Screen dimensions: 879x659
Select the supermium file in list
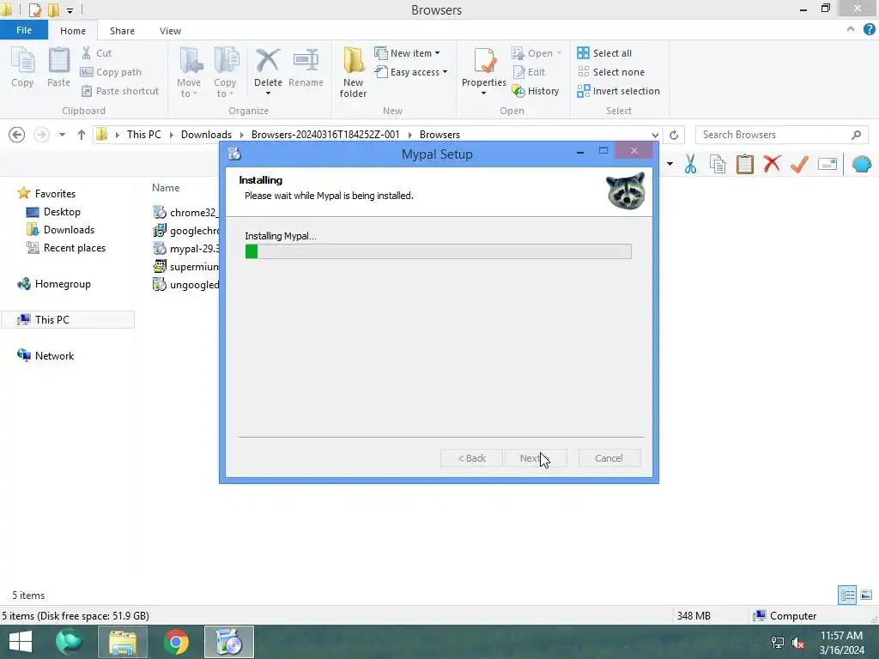(x=185, y=266)
